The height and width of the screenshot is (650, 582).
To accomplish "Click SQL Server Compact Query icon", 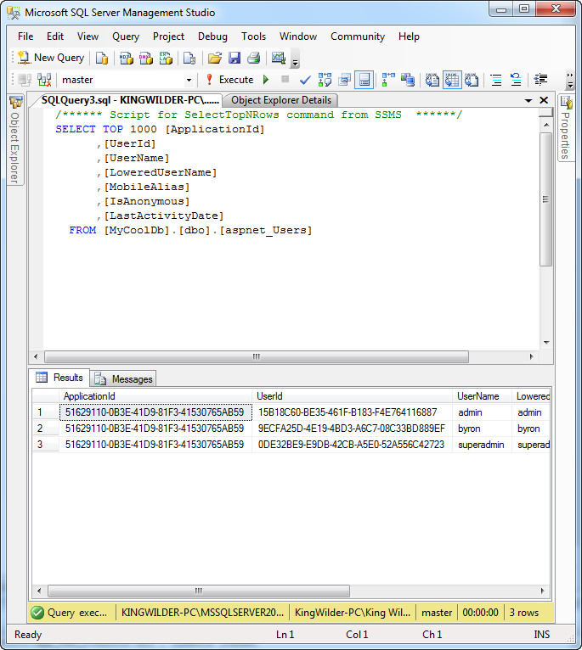I will point(189,58).
